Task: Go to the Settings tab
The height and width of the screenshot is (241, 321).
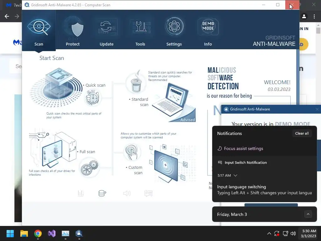Action: pyautogui.click(x=174, y=31)
